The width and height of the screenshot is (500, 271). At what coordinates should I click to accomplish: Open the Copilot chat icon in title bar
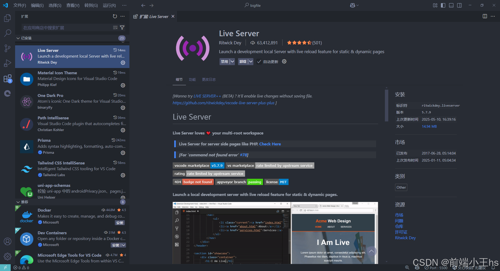pyautogui.click(x=352, y=5)
